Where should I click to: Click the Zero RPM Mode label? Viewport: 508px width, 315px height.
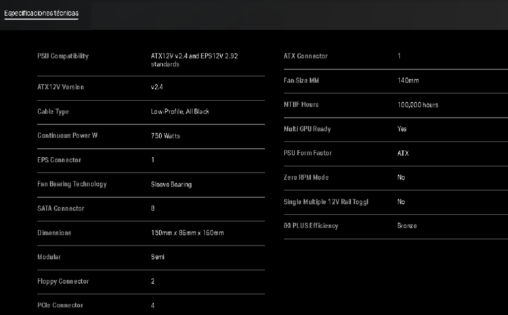click(306, 177)
